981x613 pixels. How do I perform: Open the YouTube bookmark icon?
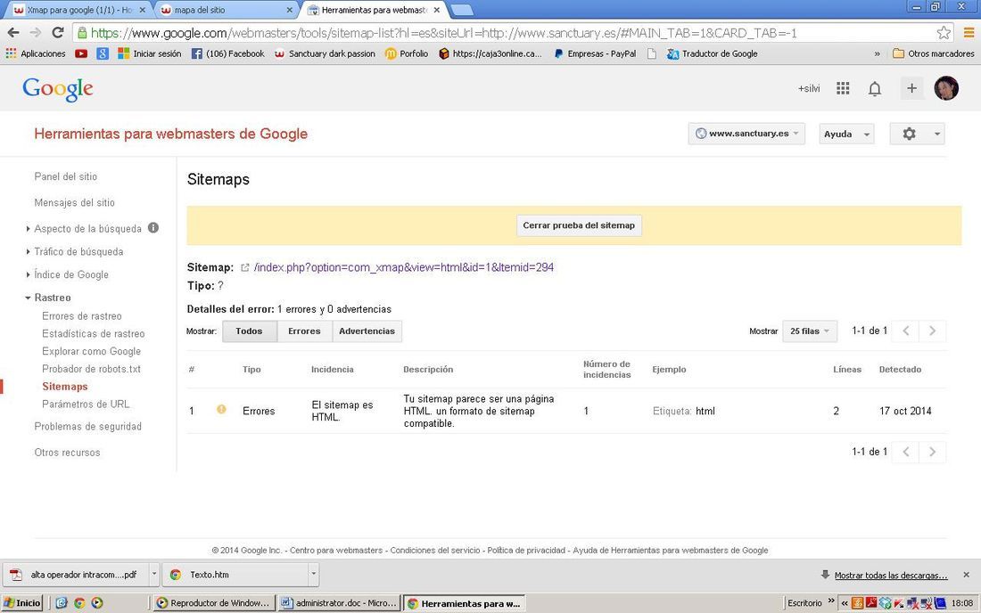[x=81, y=53]
